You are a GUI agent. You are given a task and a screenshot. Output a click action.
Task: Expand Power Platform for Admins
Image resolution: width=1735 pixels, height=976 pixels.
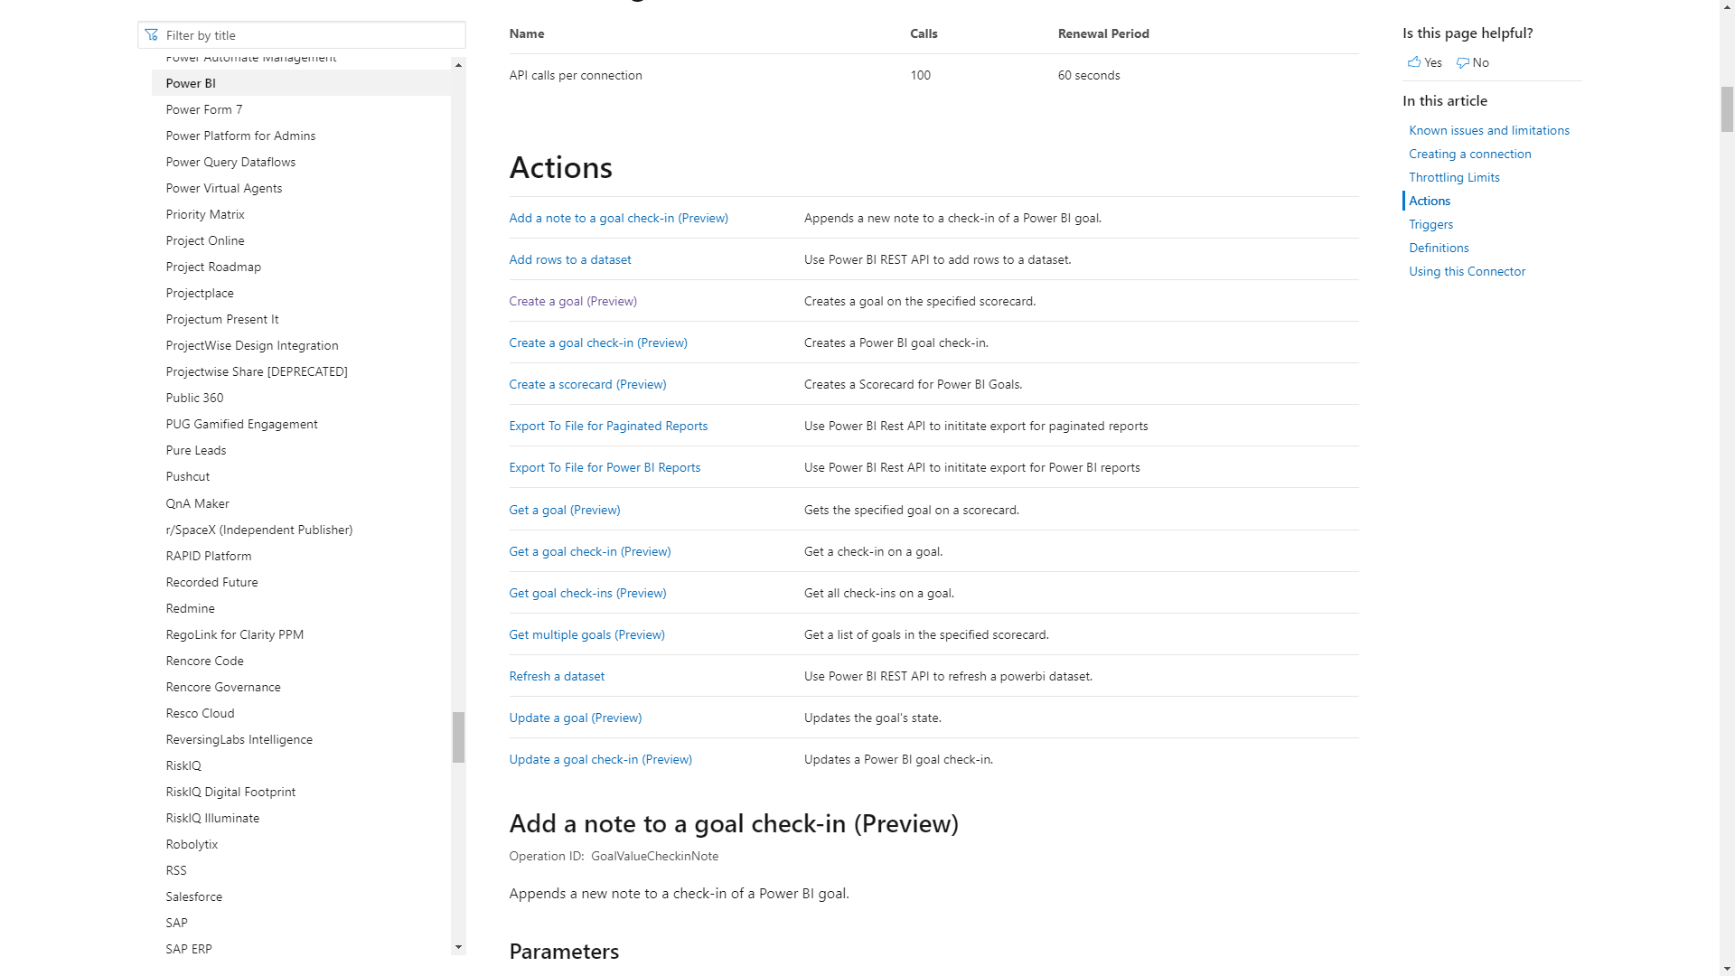[x=240, y=135]
